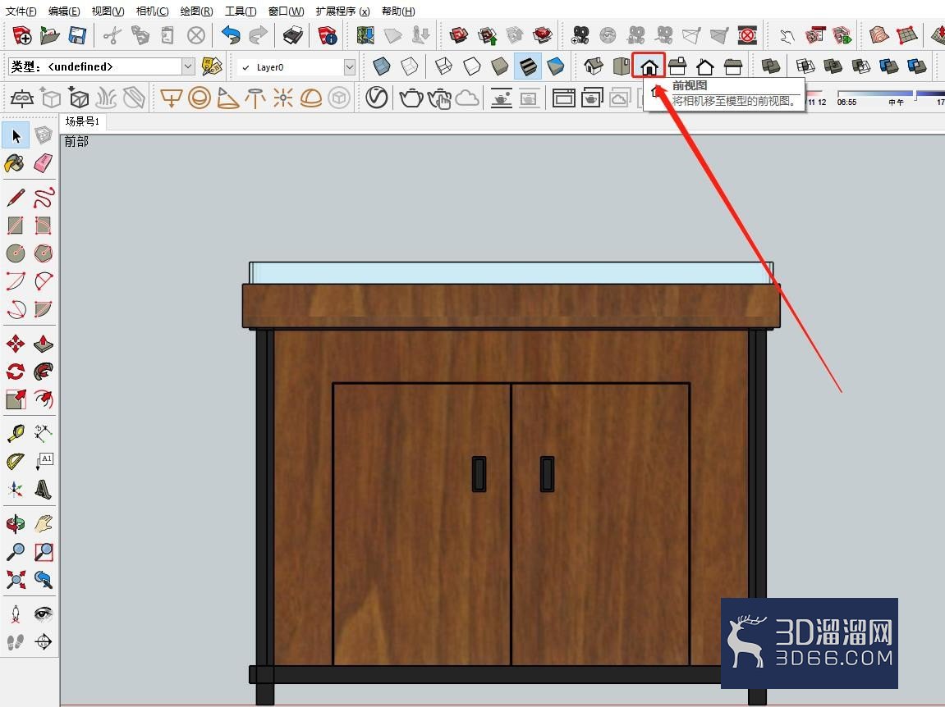Open the 工具(T) menu
Viewport: 945px width, 707px height.
(241, 11)
